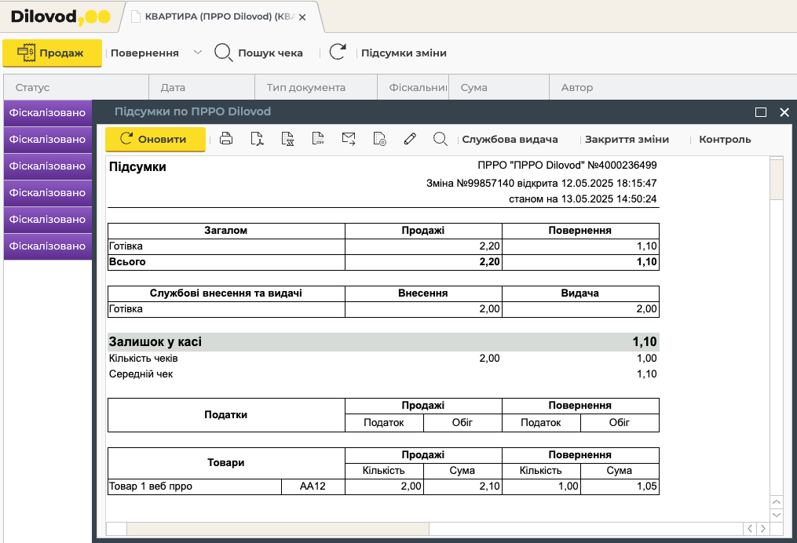The width and height of the screenshot is (797, 543).
Task: Click the Всього row label
Action: pyautogui.click(x=127, y=261)
